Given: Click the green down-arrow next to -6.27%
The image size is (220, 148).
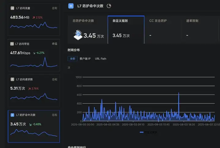Looking at the screenshot, I should point(34,53).
